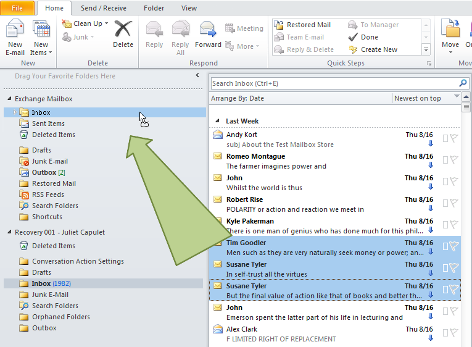
Task: Click the Reply All icon
Action: pyautogui.click(x=180, y=29)
